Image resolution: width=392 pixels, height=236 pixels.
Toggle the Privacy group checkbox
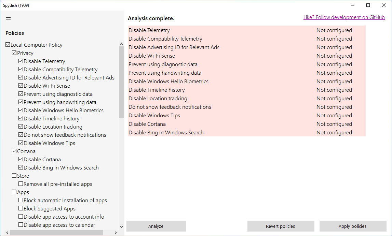14,53
